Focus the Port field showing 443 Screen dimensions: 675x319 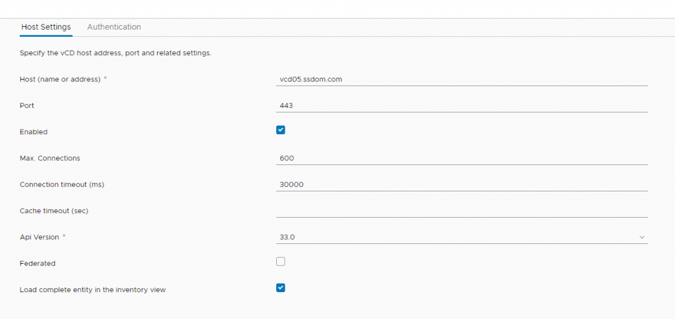(x=462, y=106)
